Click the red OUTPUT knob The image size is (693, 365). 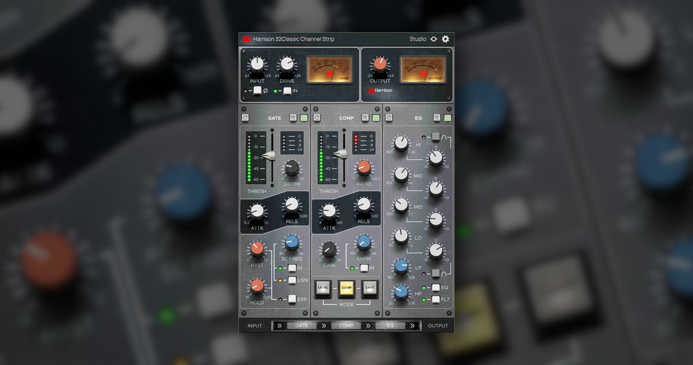pyautogui.click(x=379, y=64)
